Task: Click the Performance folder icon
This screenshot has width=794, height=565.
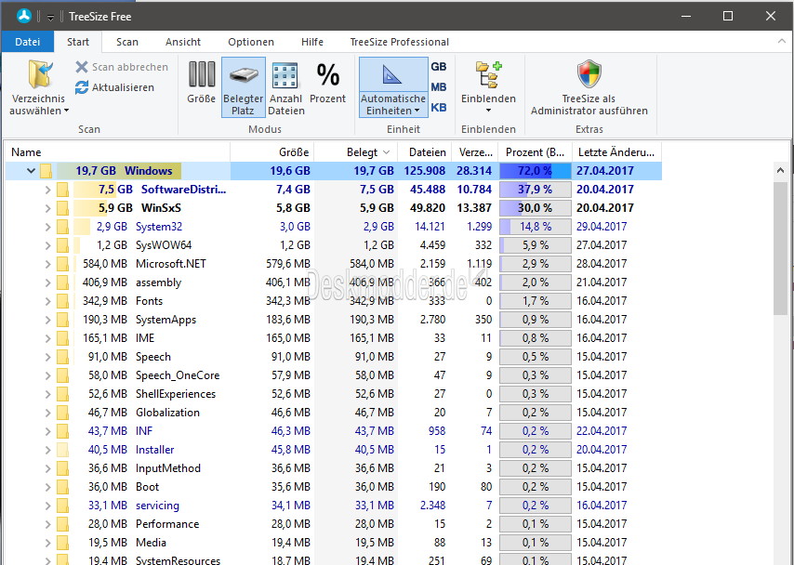Action: click(x=62, y=524)
